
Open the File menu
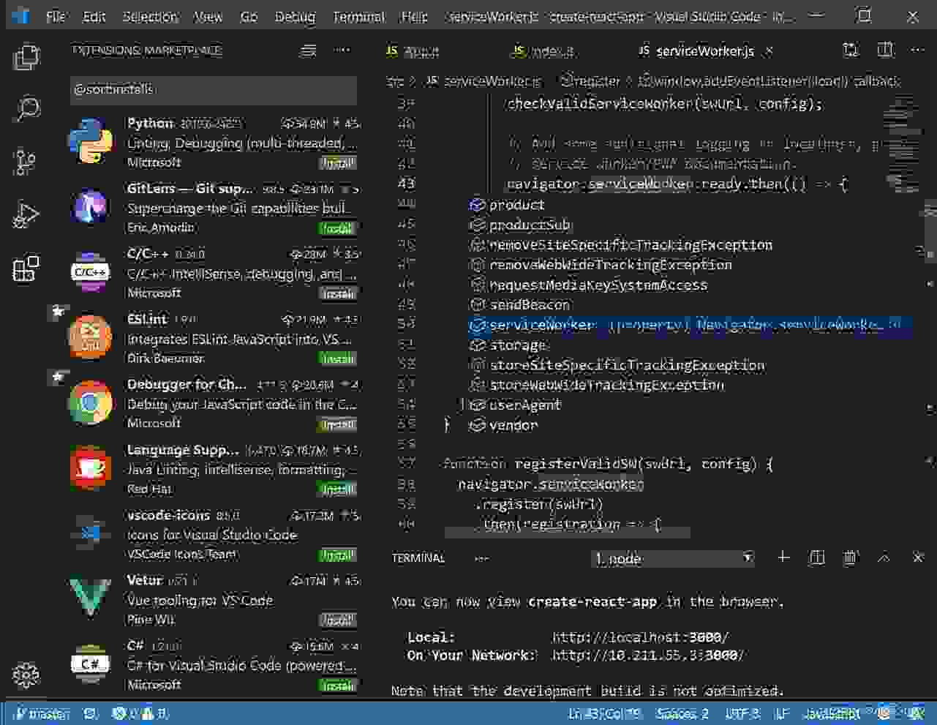[56, 16]
